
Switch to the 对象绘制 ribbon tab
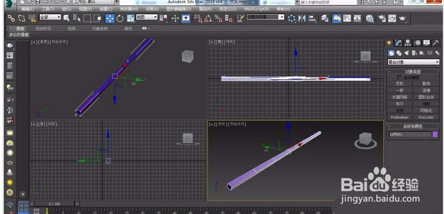click(100, 28)
